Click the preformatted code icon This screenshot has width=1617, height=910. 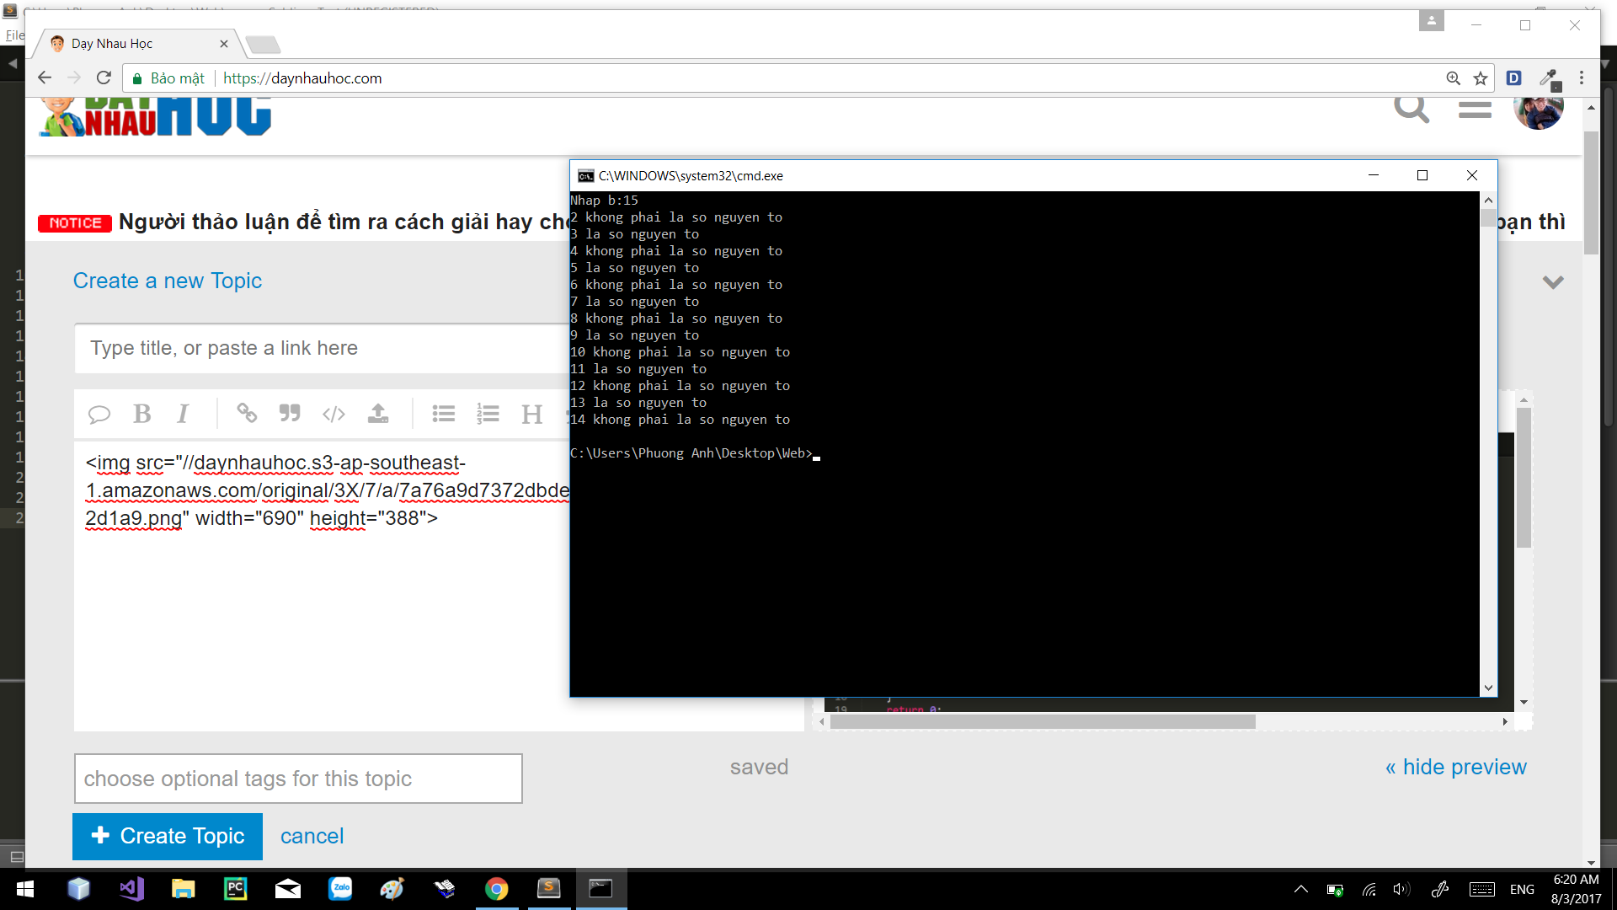[334, 414]
